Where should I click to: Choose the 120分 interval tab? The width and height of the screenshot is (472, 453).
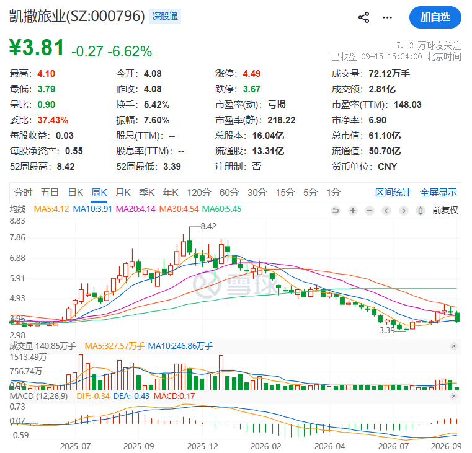(x=199, y=193)
